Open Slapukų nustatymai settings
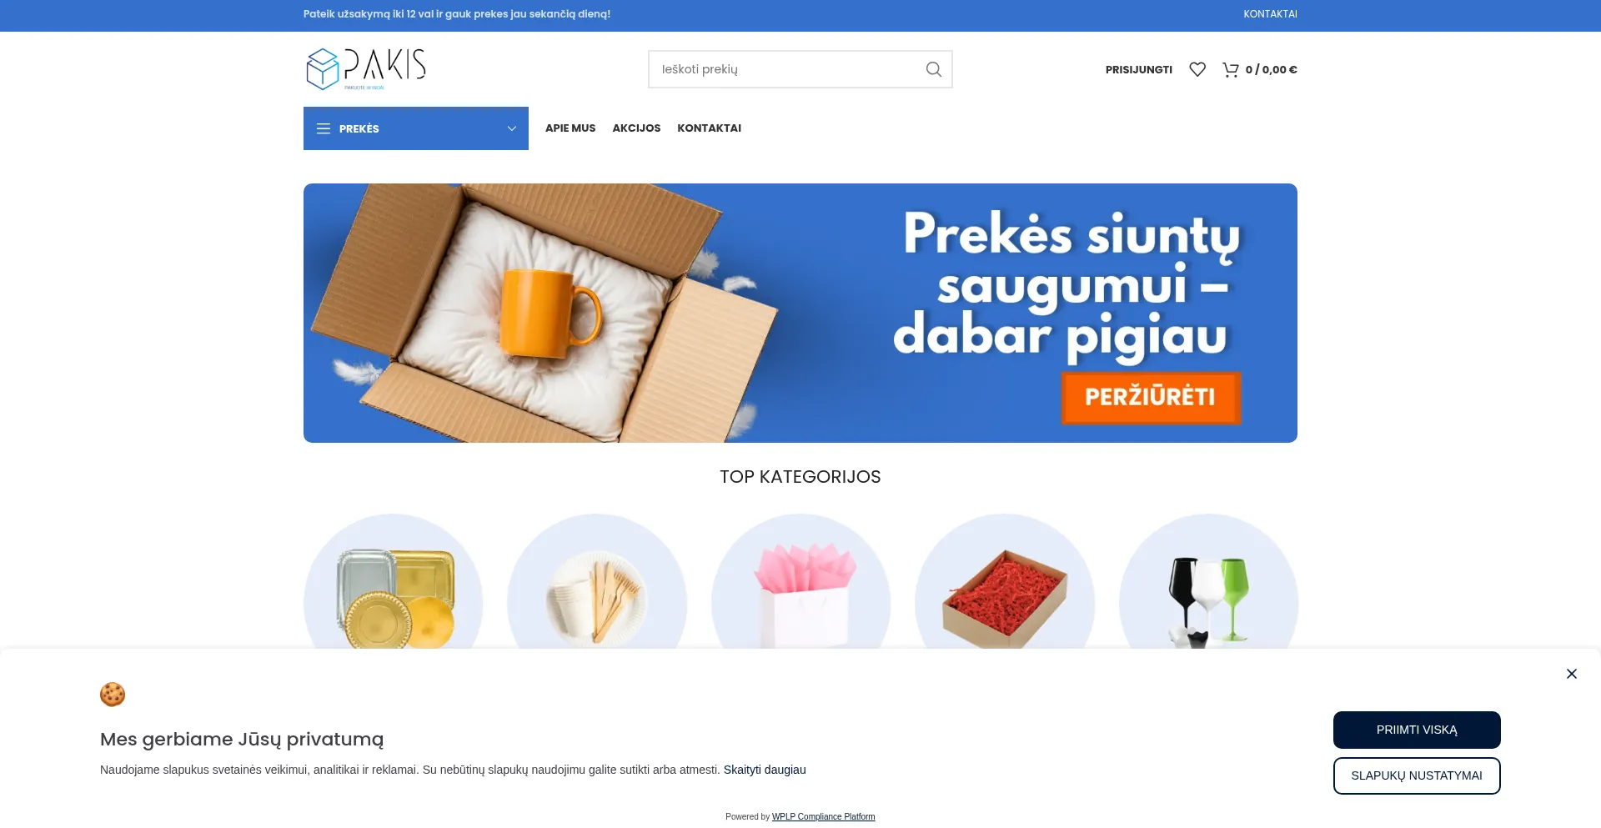The height and width of the screenshot is (828, 1601). pos(1417,775)
